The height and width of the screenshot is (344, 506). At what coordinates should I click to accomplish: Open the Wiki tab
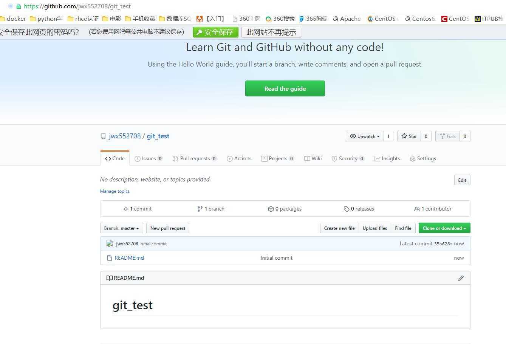(x=313, y=159)
